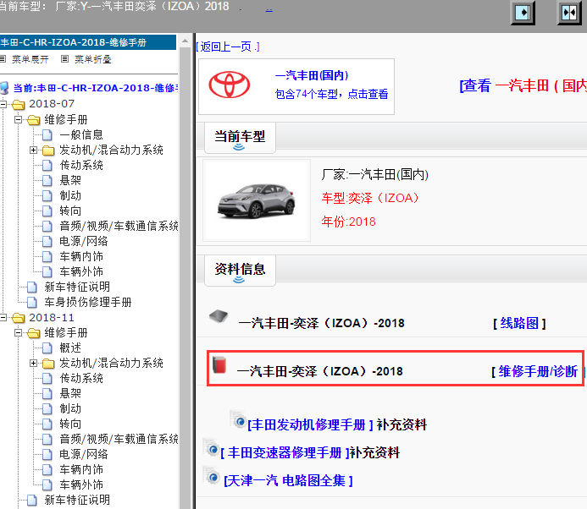The image size is (587, 509).
Task: Collapse the 2018-11 tree node
Action: pos(3,318)
